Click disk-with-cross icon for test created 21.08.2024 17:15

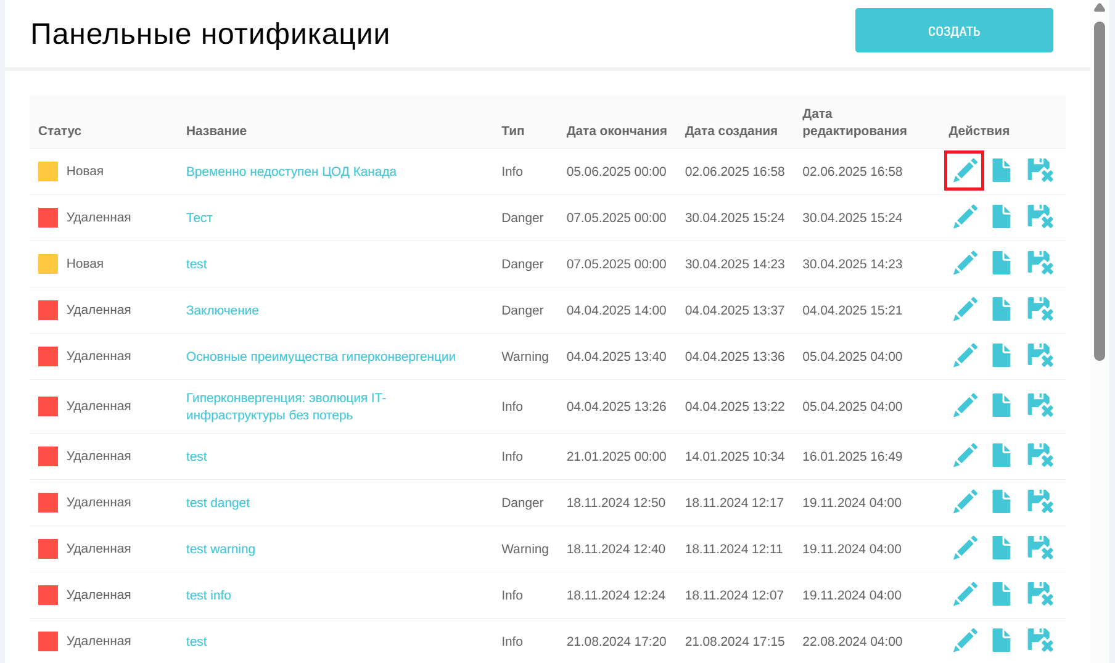[x=1040, y=640]
